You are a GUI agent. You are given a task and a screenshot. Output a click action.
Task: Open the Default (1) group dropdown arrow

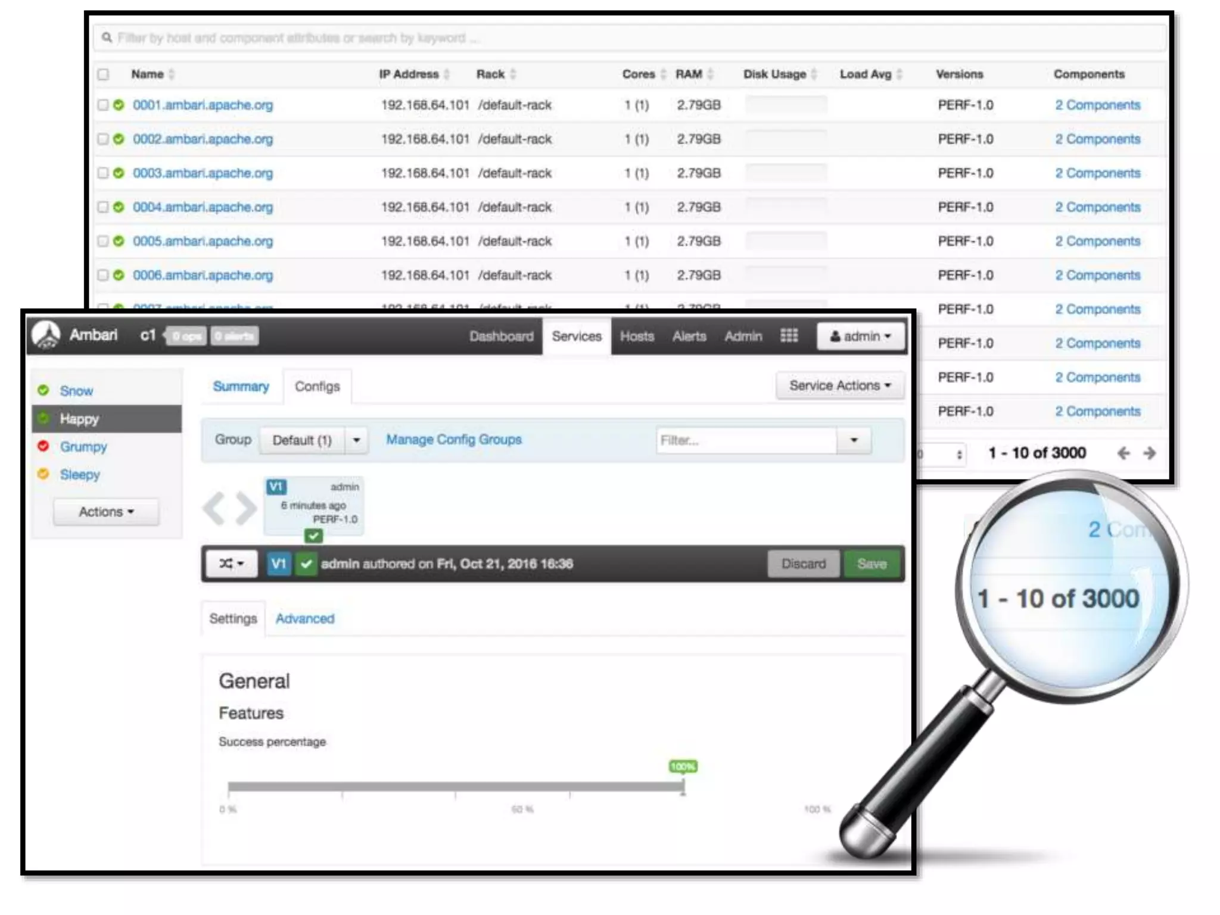[x=356, y=440]
